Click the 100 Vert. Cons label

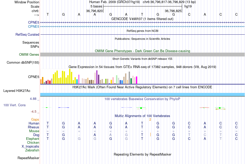[14, 105]
